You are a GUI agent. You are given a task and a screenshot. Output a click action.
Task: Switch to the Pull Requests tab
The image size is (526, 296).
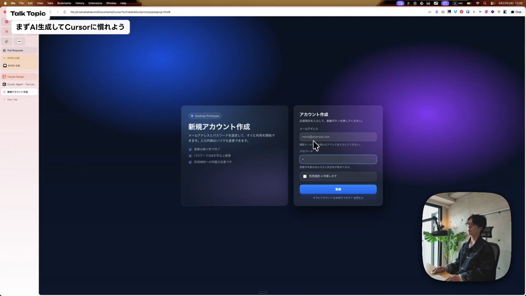click(20, 51)
